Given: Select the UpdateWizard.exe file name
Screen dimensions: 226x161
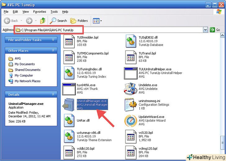Looking at the screenshot, I should pyautogui.click(x=151, y=117).
